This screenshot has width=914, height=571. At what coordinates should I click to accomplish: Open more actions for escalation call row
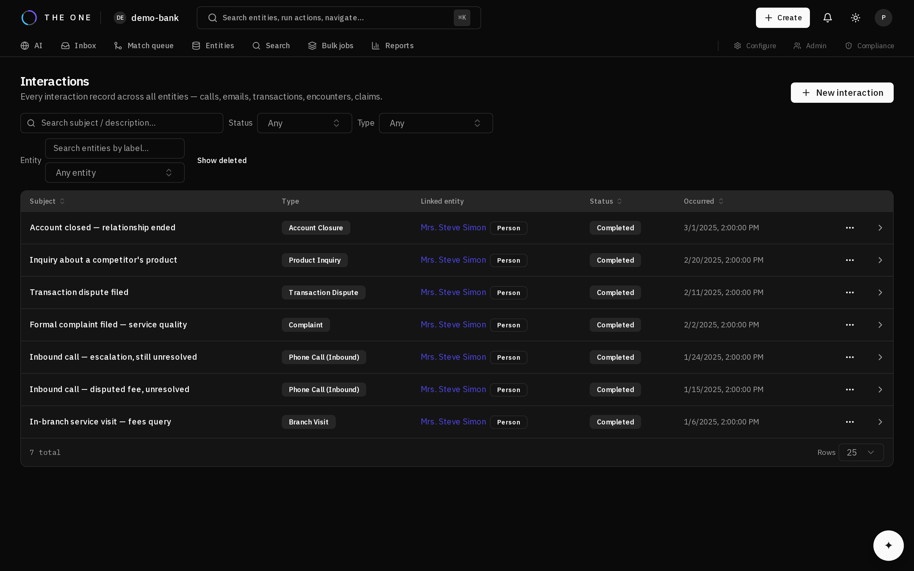(850, 357)
